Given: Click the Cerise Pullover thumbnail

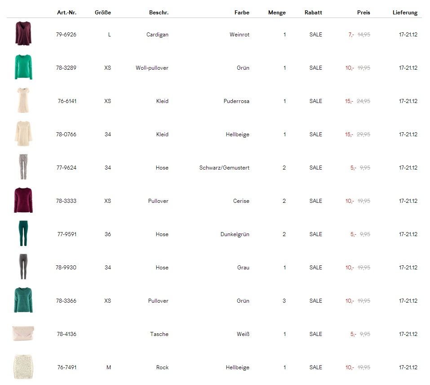Looking at the screenshot, I should coord(23,201).
